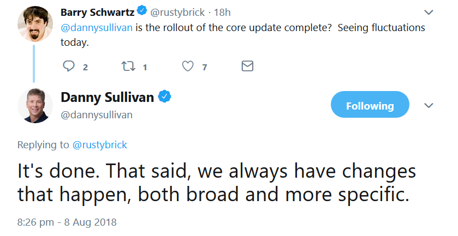Click the @rustybrick link in Replying to
The image size is (458, 236).
pos(99,145)
